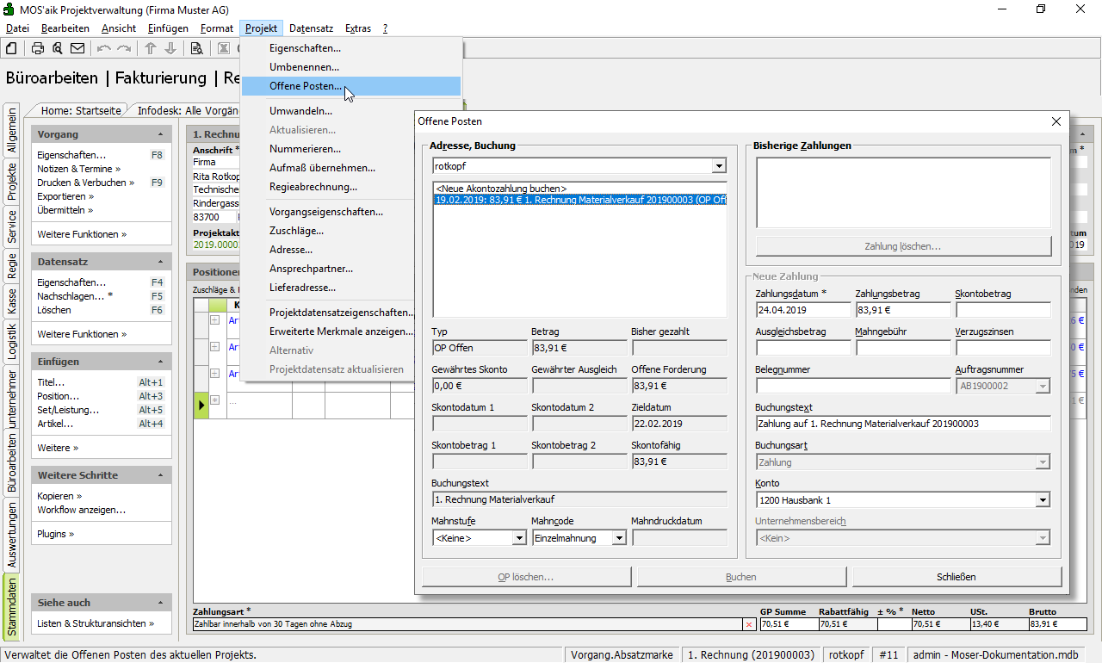Click the new document toolbar icon
This screenshot has height=663, width=1102.
pyautogui.click(x=12, y=48)
